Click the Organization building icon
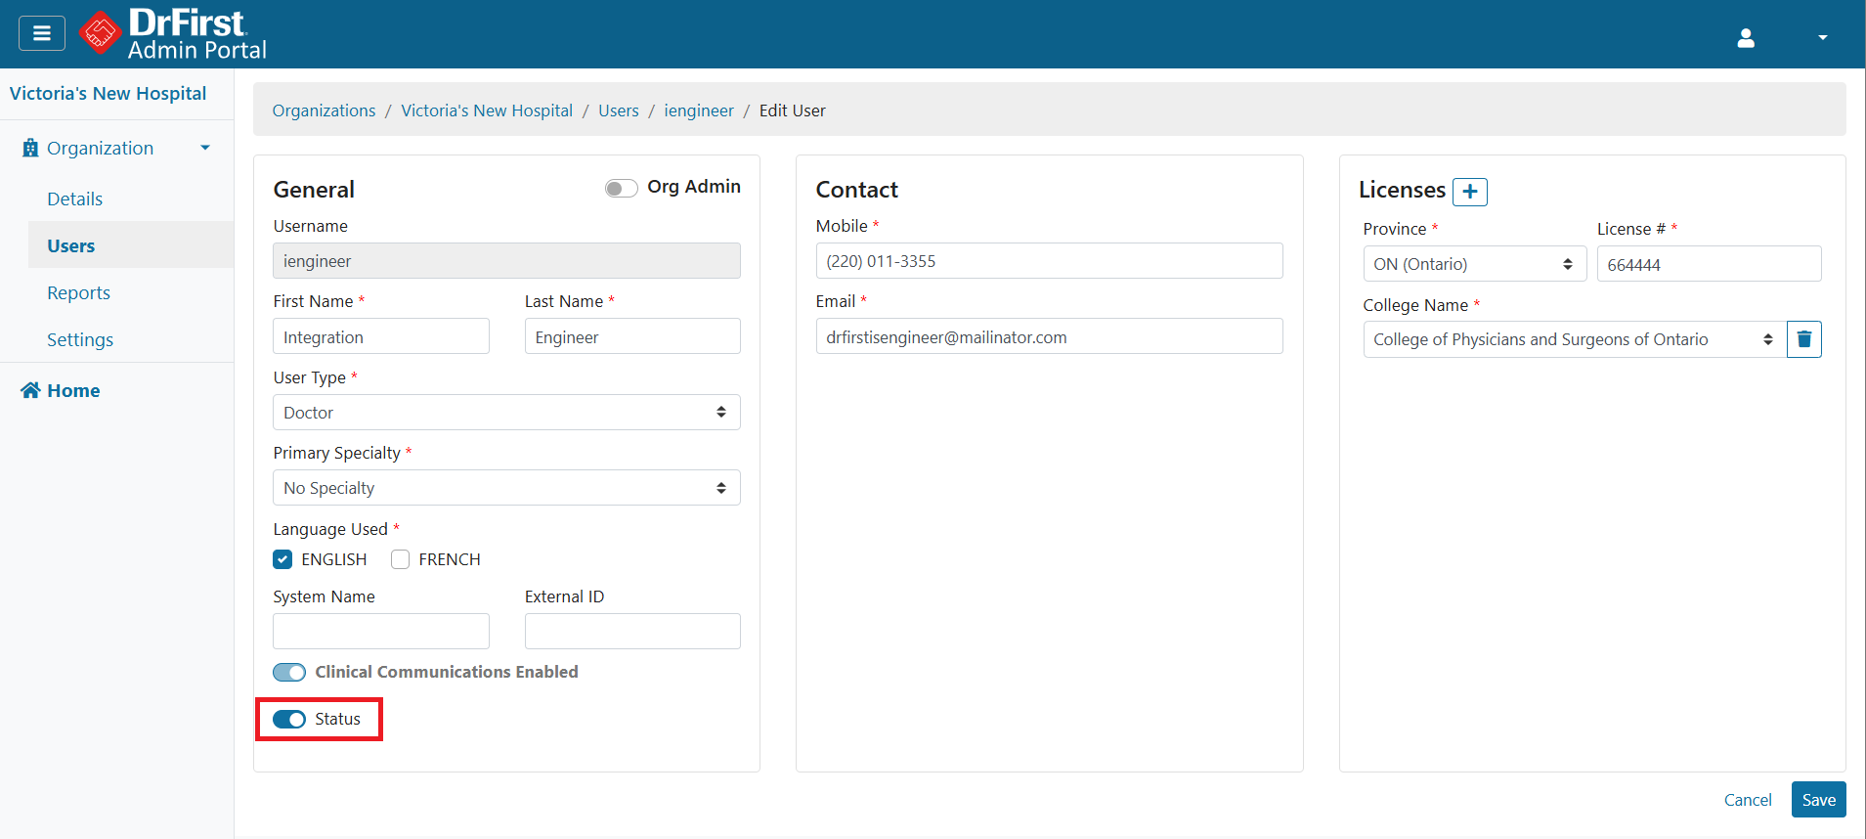 (30, 148)
